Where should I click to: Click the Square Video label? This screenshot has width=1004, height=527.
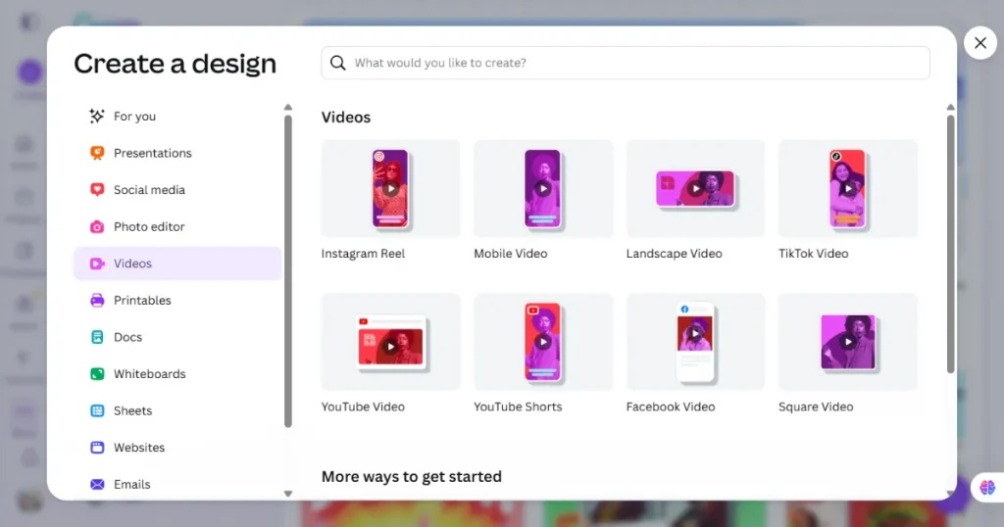click(x=816, y=407)
